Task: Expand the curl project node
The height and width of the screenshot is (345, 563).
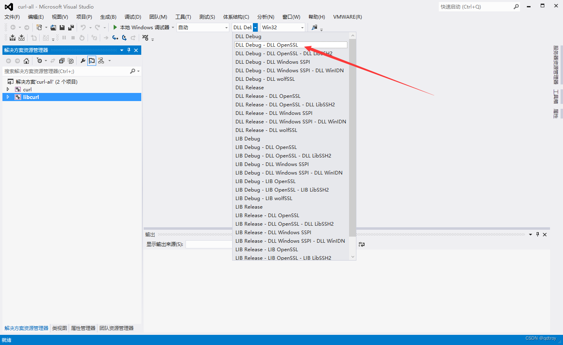Action: pyautogui.click(x=8, y=89)
